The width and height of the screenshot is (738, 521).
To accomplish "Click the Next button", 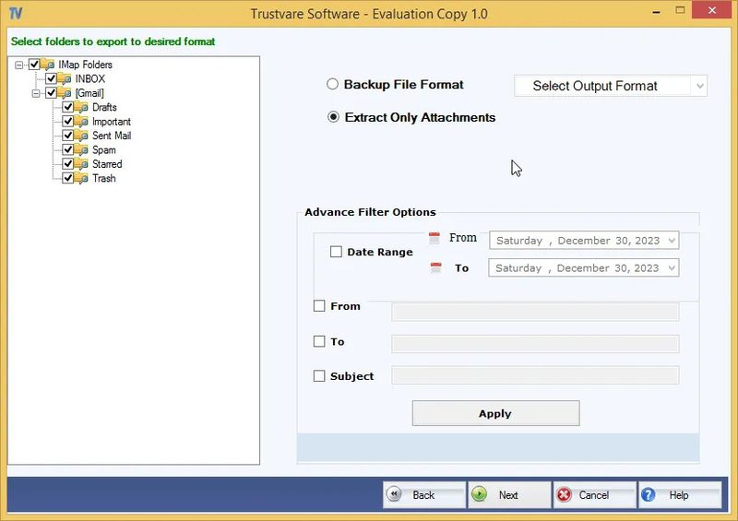I will pos(509,494).
